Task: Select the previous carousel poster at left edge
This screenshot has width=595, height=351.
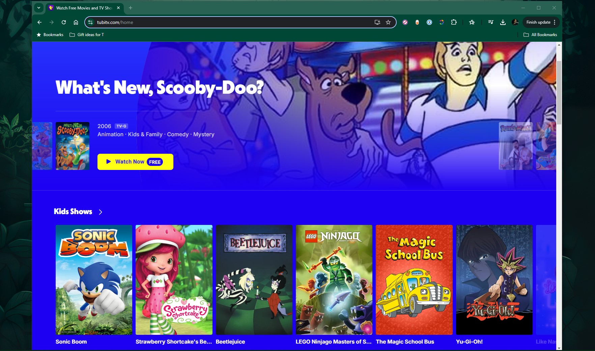Action: (x=42, y=146)
